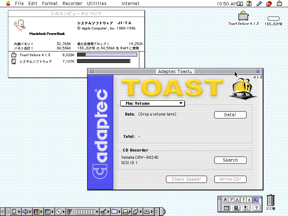Open the application switcher toaster icon
This screenshot has width=288, height=216.
click(279, 3)
